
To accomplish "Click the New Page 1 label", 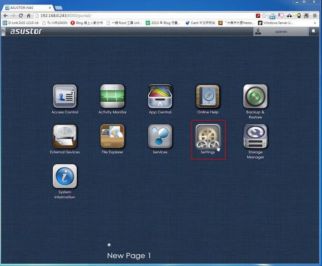I will (129, 256).
